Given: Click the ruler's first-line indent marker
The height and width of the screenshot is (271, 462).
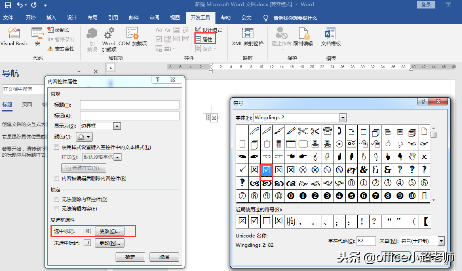Looking at the screenshot, I should (211, 65).
